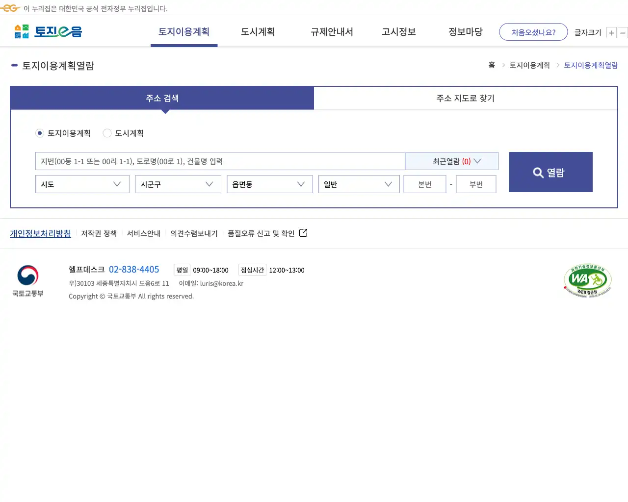628x502 pixels.
Task: Open the 시도 region dropdown
Action: pyautogui.click(x=82, y=184)
